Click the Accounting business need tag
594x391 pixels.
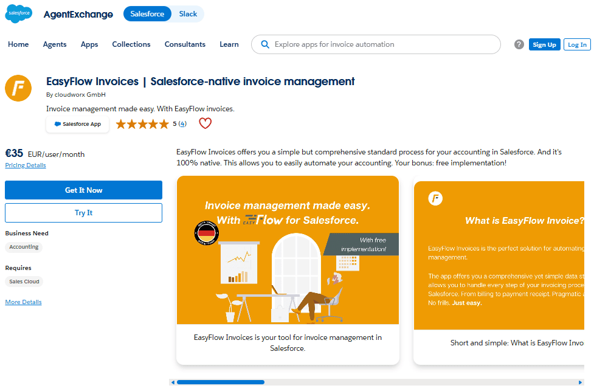(x=24, y=247)
